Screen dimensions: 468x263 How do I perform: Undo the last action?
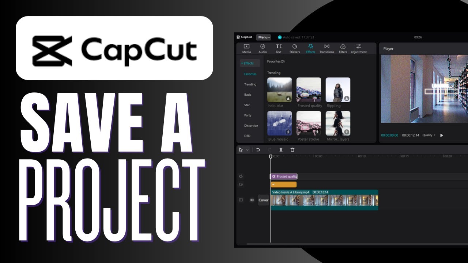[258, 150]
